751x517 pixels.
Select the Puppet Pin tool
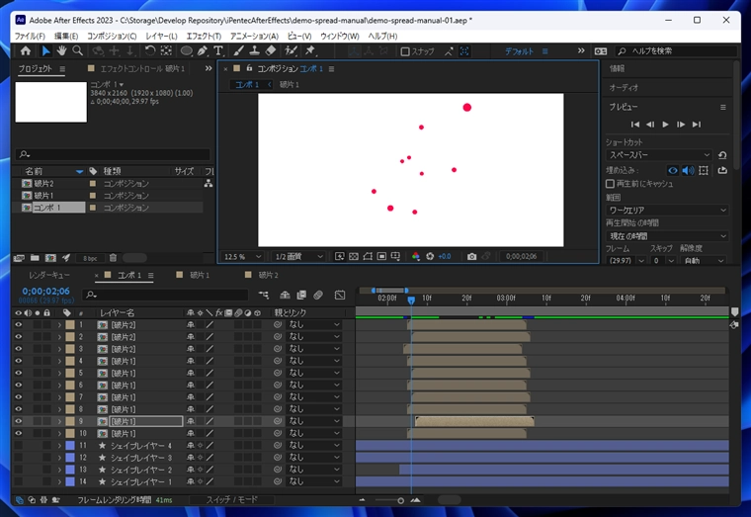tap(310, 50)
